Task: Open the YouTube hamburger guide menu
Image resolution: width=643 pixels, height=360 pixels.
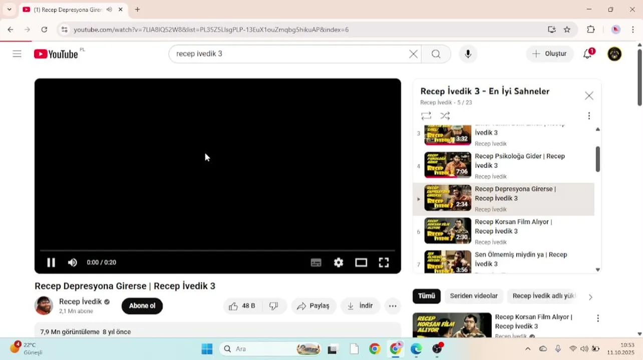Action: click(17, 54)
